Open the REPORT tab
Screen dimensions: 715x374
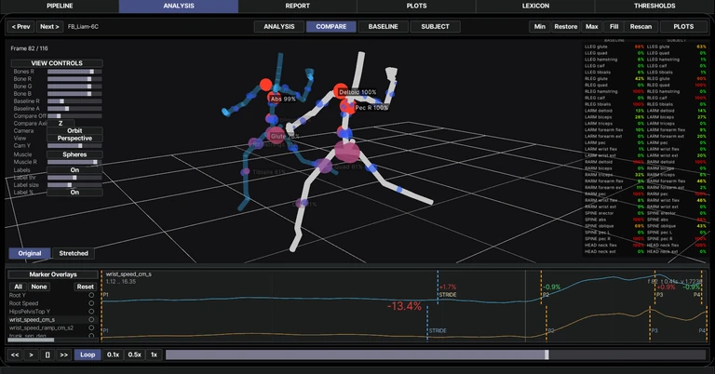(297, 6)
